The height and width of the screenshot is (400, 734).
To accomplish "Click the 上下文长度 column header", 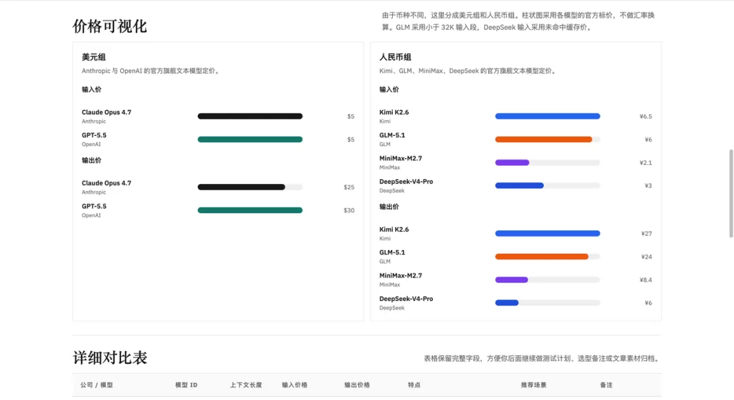I will pos(246,385).
